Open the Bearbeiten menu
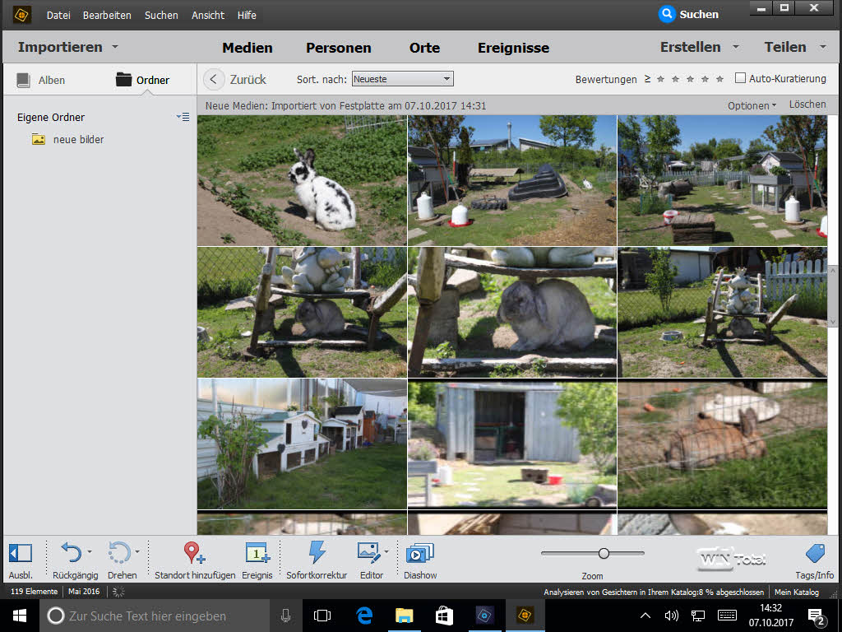The width and height of the screenshot is (842, 632). [106, 15]
